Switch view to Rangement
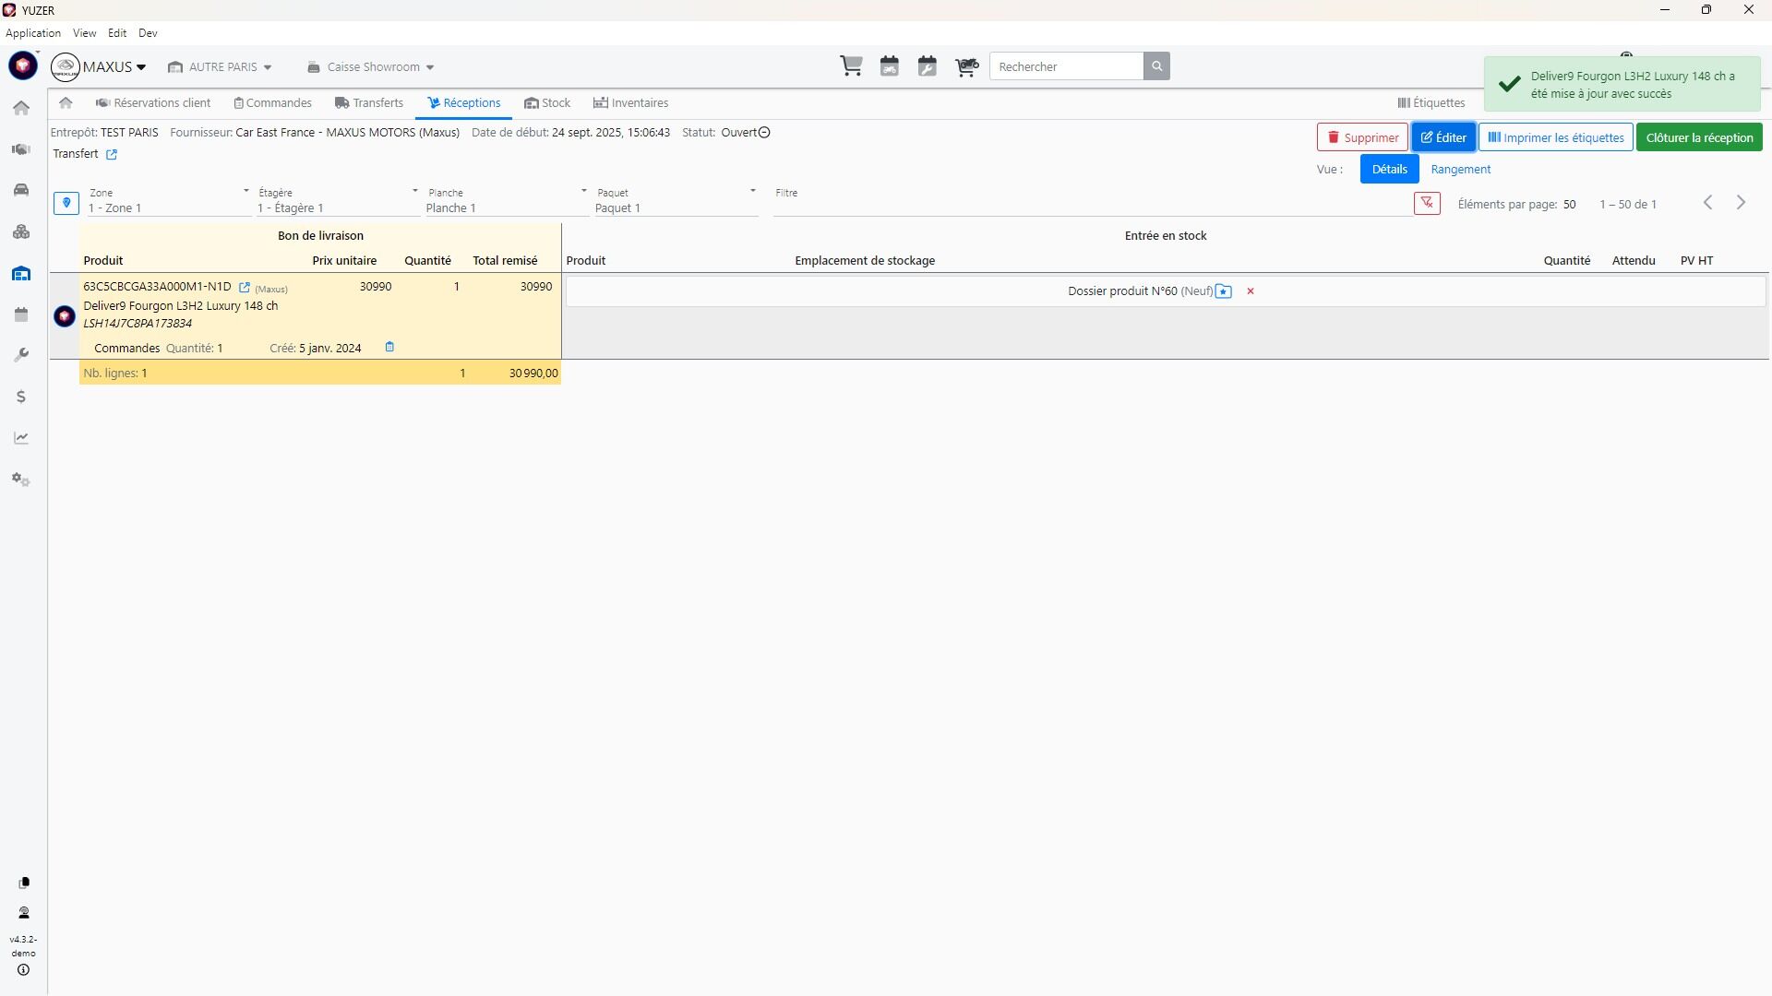This screenshot has height=996, width=1772. point(1460,170)
